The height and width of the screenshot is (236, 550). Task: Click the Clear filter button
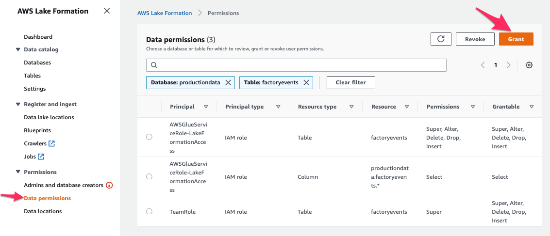tap(350, 82)
